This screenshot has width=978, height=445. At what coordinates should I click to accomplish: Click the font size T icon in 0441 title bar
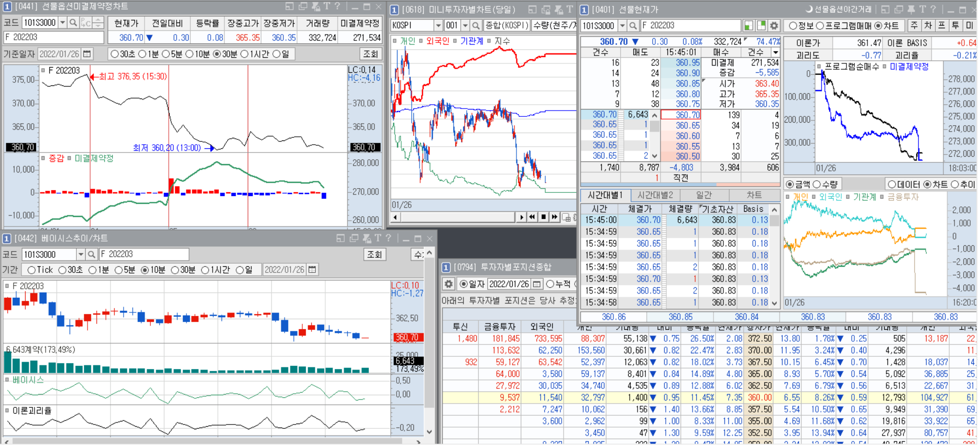(326, 6)
